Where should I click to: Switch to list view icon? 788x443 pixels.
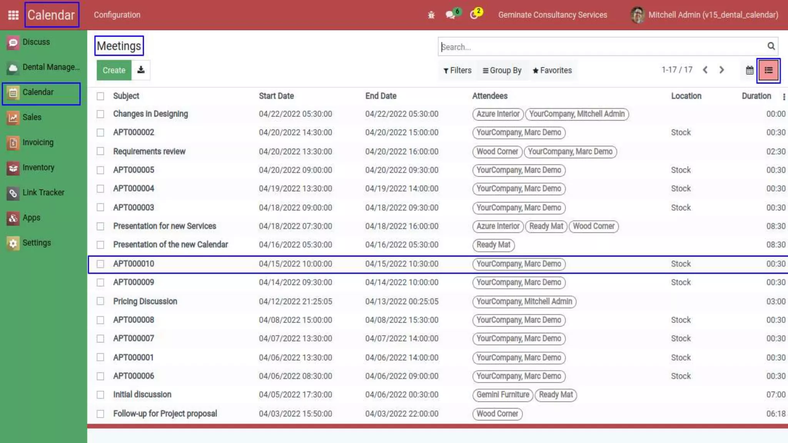tap(768, 70)
